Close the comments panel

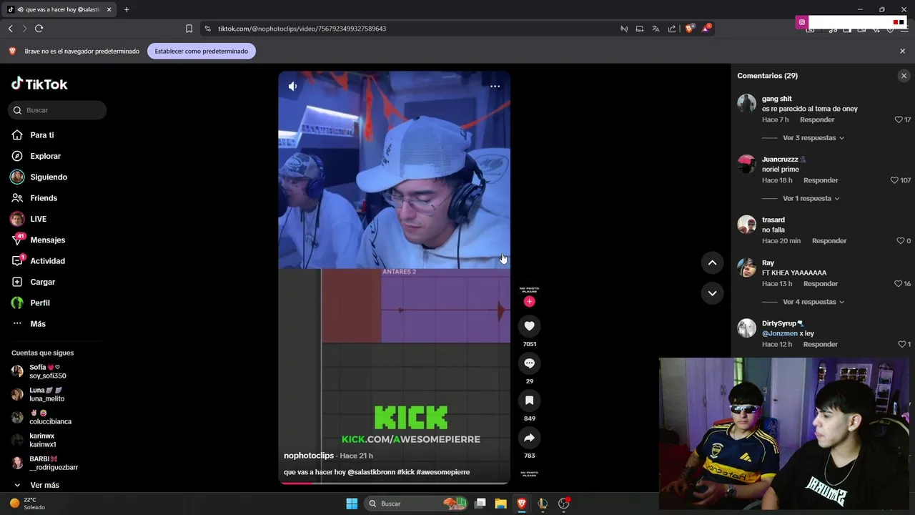[904, 76]
